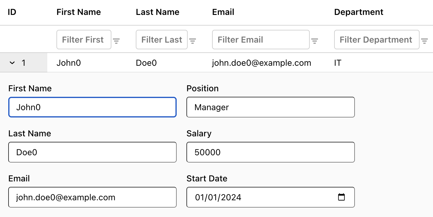This screenshot has width=433, height=217.
Task: Sort by the Email column header
Action: pos(223,12)
